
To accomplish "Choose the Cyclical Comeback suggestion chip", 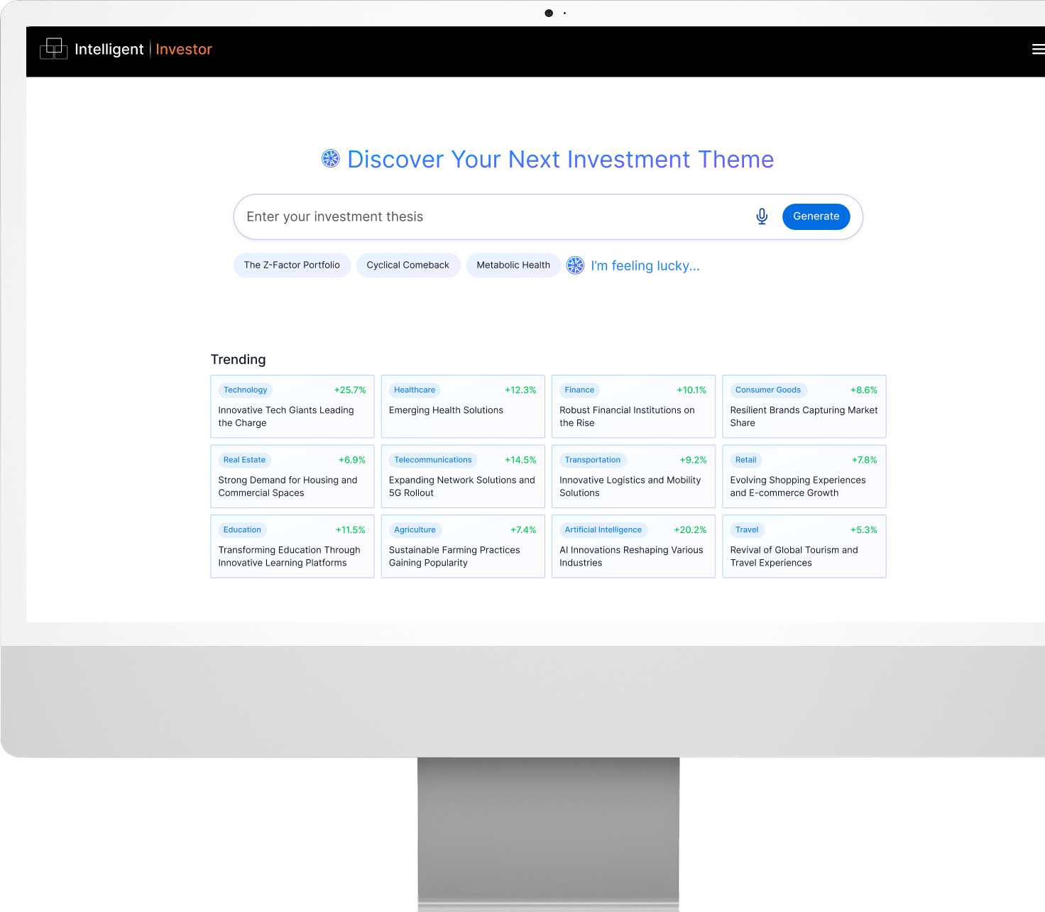I will [407, 265].
